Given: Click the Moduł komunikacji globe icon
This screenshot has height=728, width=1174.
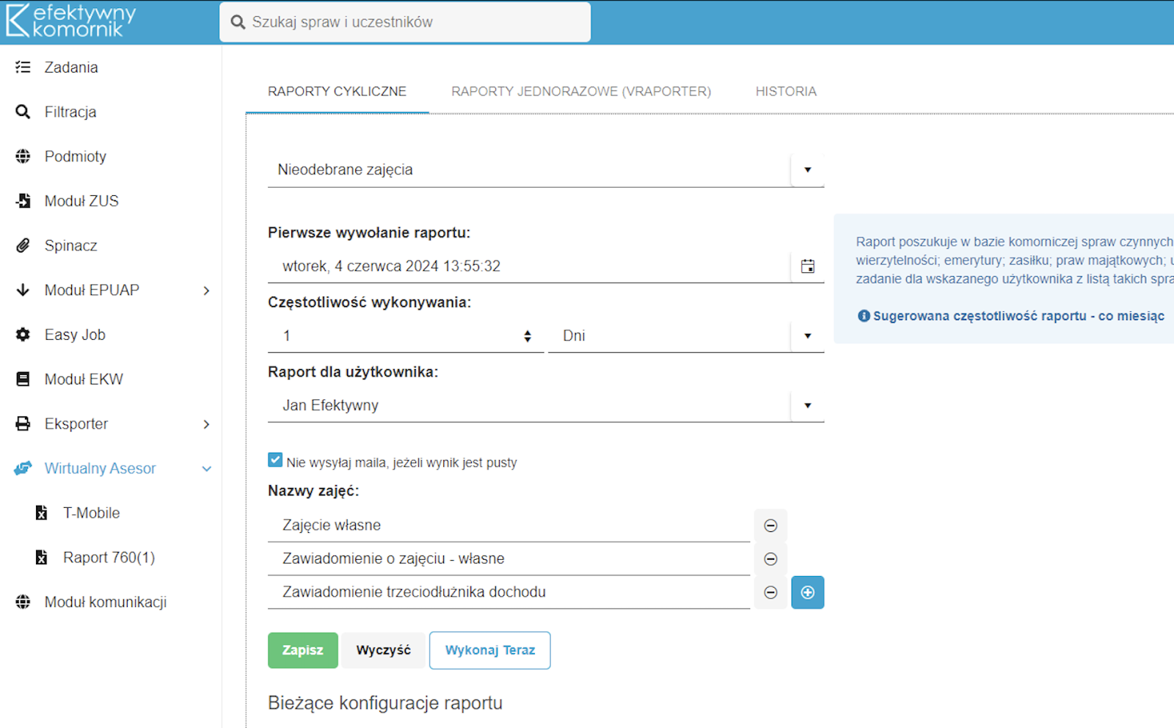Looking at the screenshot, I should coord(23,602).
